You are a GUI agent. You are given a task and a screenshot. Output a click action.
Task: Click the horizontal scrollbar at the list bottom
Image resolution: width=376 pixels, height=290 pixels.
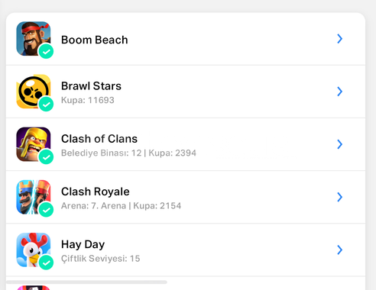[x=86, y=282]
